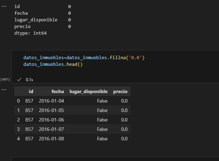Click the 'precio' label in upper output
This screenshot has height=161, width=219.
coord(22,26)
